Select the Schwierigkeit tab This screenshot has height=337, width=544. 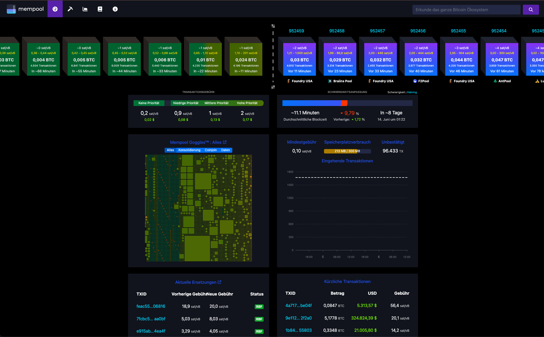pyautogui.click(x=396, y=92)
